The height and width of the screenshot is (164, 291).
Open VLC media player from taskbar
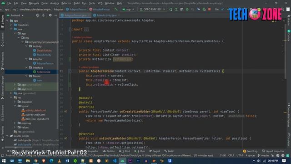[60, 161]
